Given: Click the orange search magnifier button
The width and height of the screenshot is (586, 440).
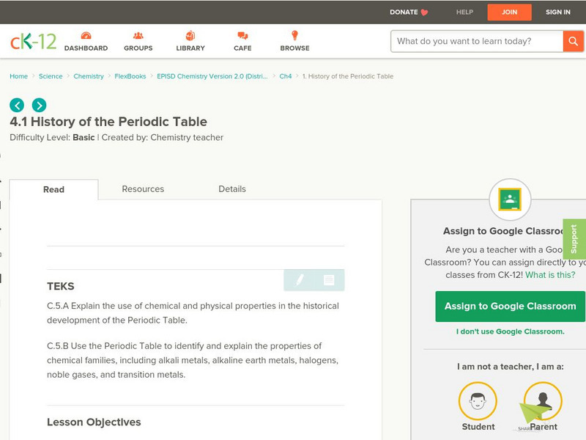Looking at the screenshot, I should click(x=573, y=41).
